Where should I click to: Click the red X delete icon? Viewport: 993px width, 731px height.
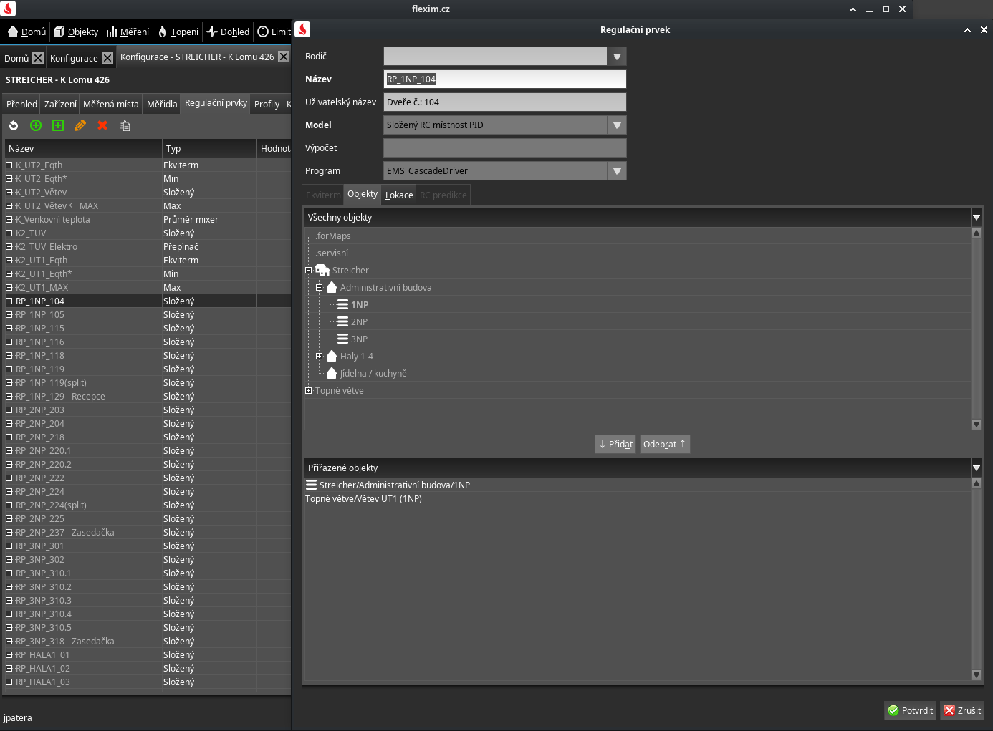pos(102,125)
